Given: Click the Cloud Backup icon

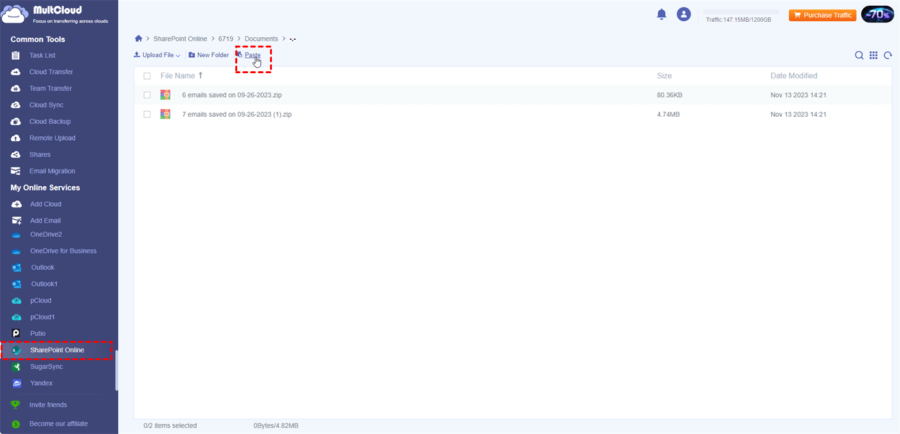Looking at the screenshot, I should click(16, 121).
